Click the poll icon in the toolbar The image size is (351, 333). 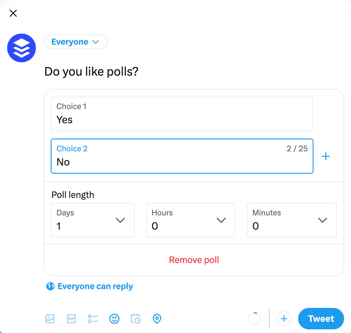93,319
